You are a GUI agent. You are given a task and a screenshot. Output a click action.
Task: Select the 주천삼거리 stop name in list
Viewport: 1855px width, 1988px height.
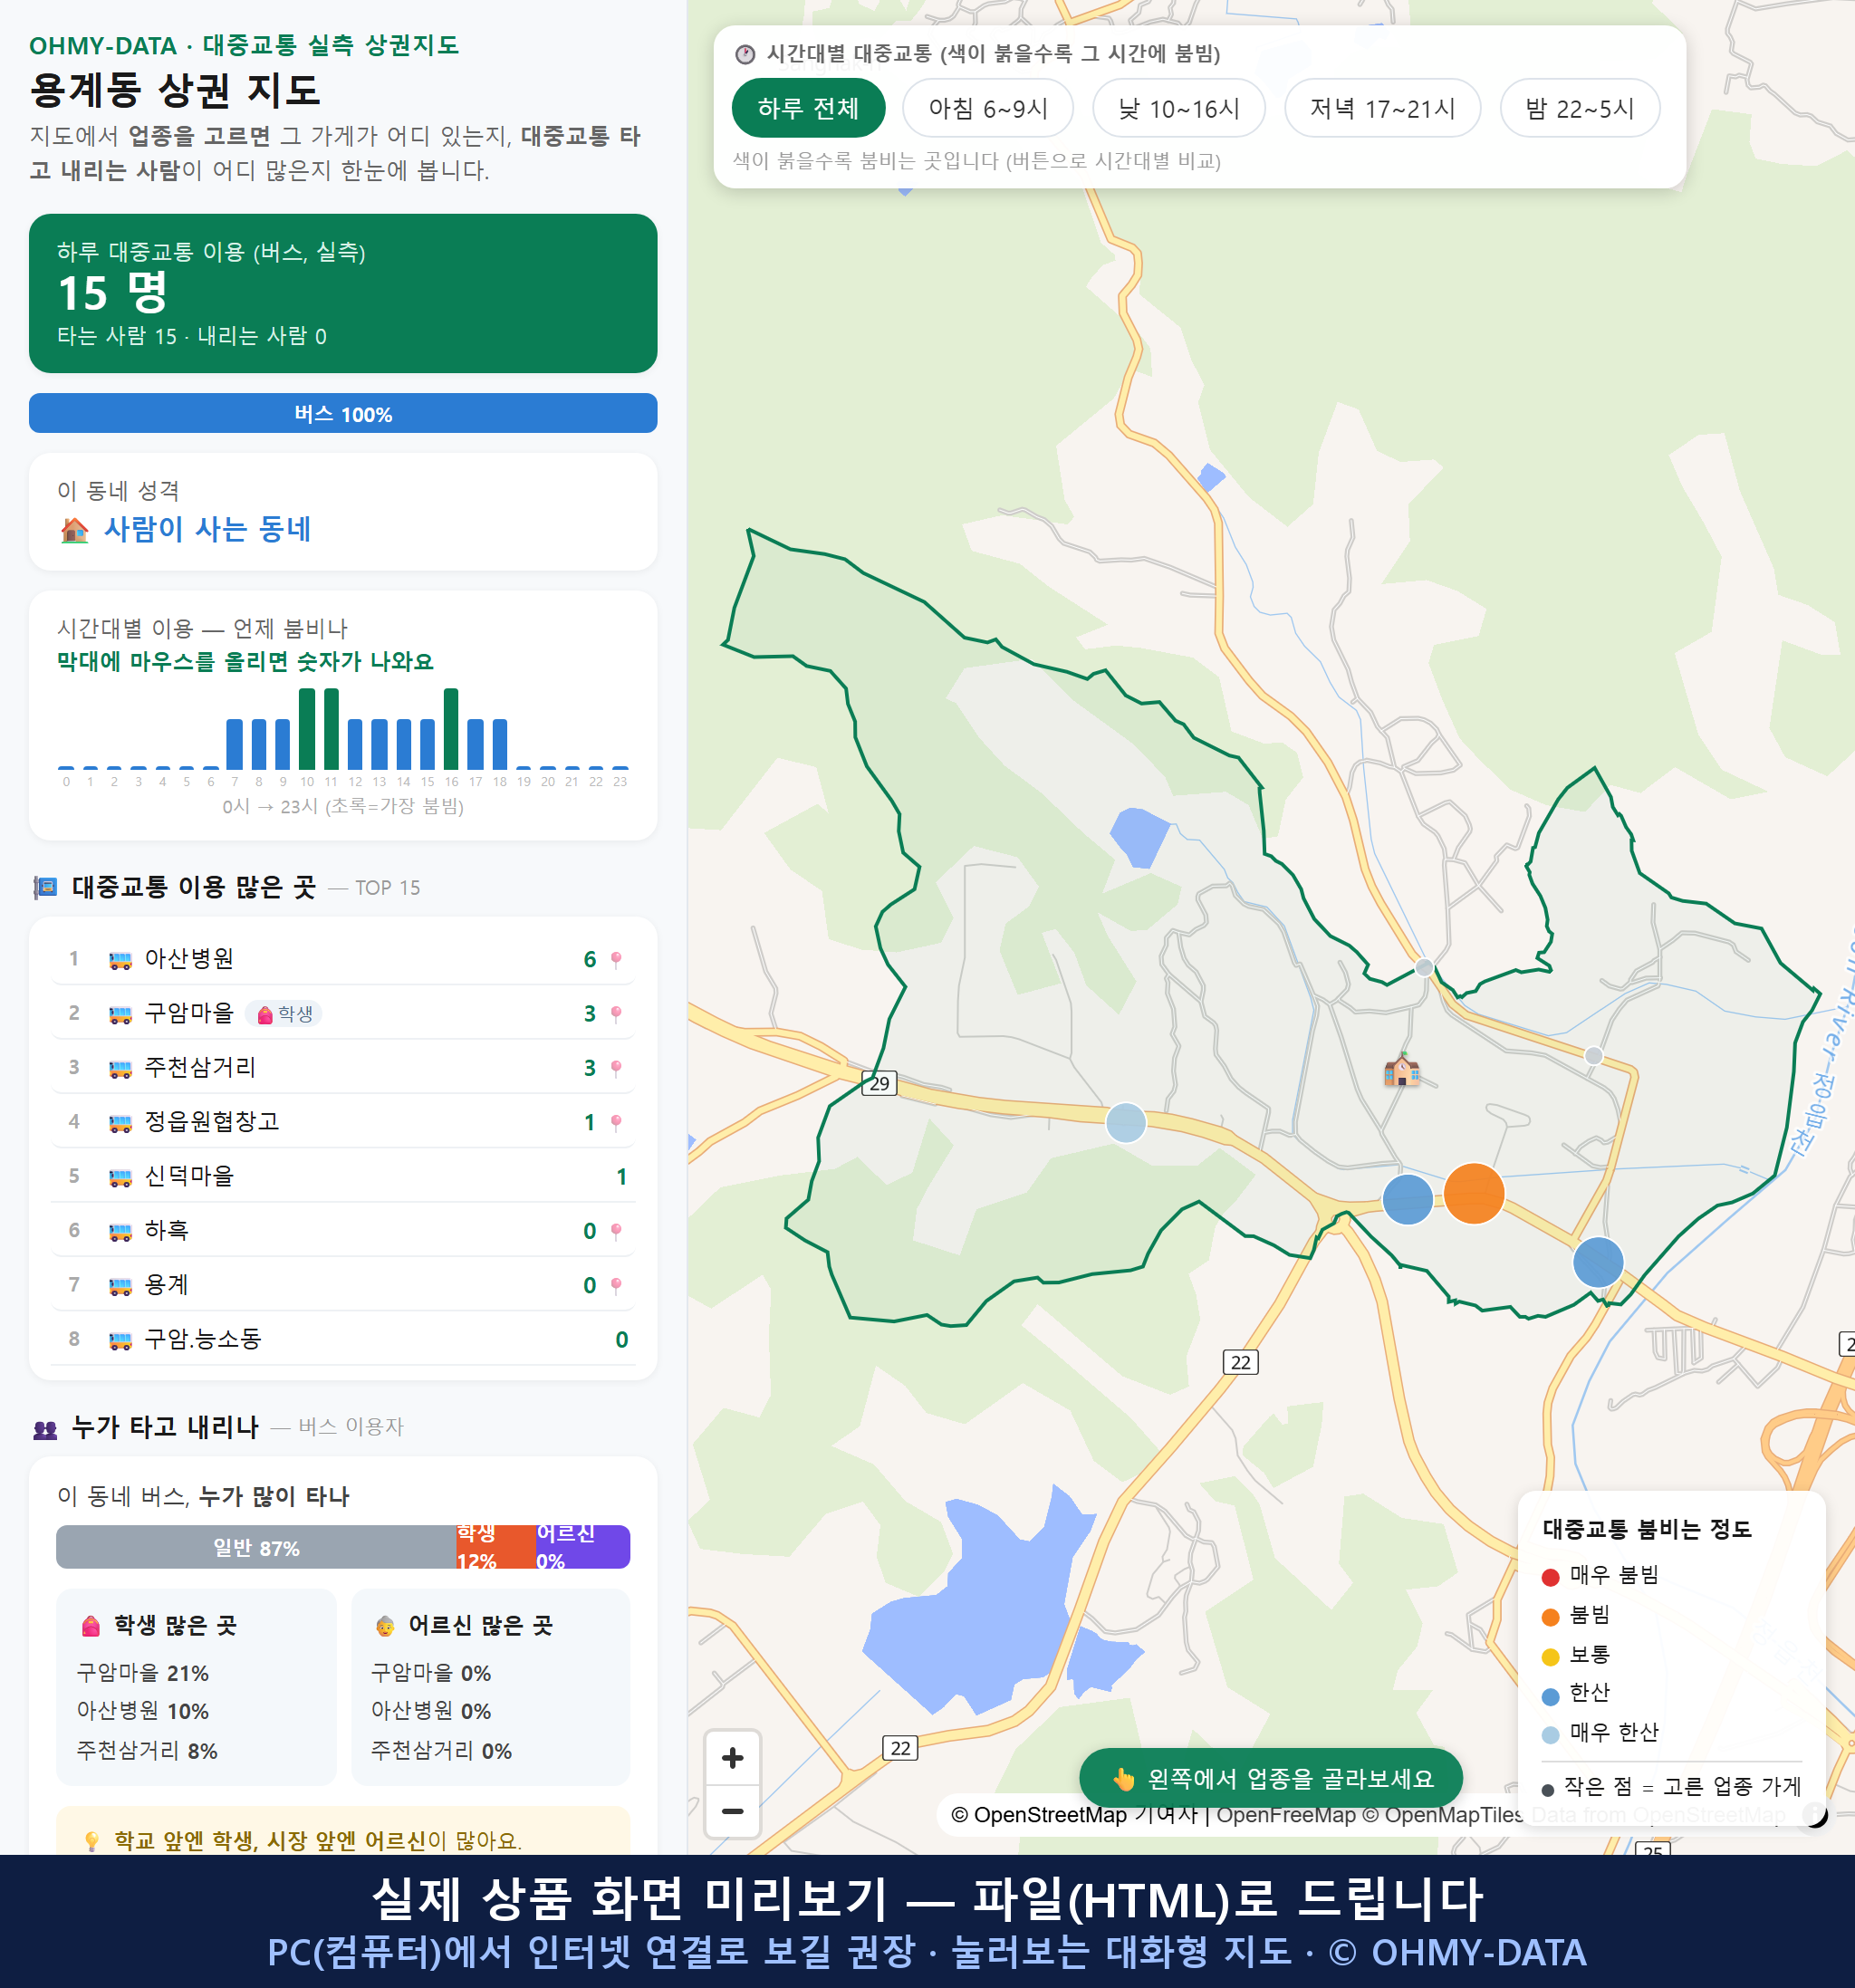coord(200,1067)
